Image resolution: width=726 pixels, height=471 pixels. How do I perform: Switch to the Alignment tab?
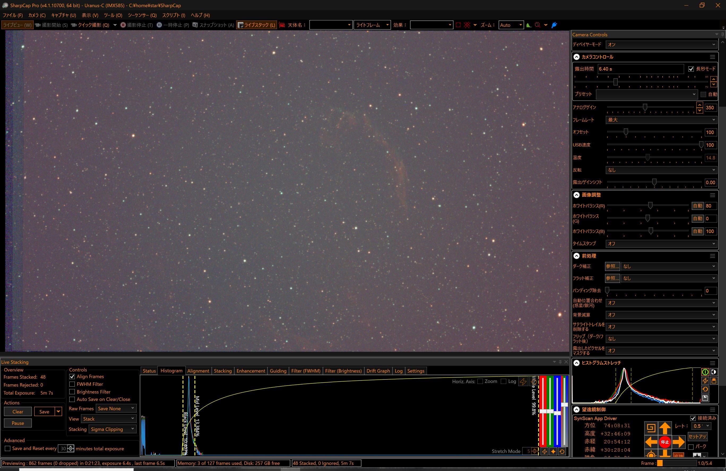(x=198, y=371)
